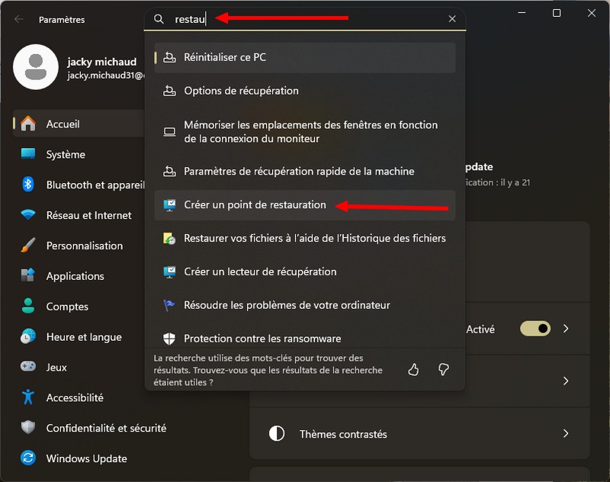Viewport: 610px width, 482px height.
Task: Select Créer un point de restauration result
Action: 255,205
